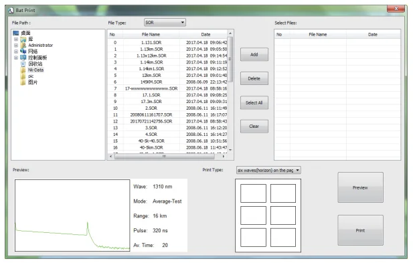Viewport: 413px width, 263px height.
Task: Click the Bat Print title bar icon
Action: point(11,11)
